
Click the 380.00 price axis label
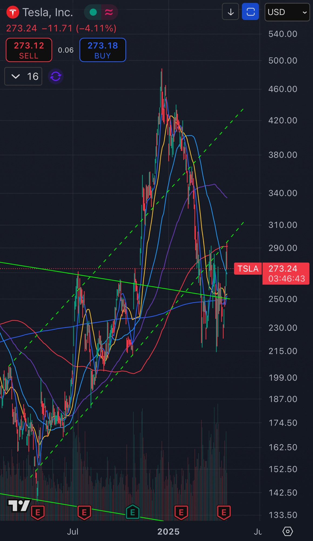pos(283,155)
